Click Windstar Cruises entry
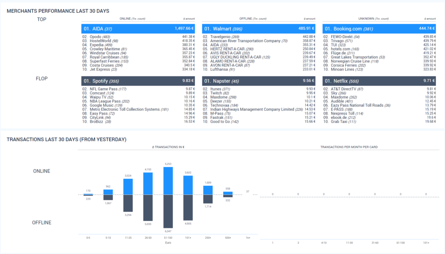Screen dimensions: 445x254 pos(138,53)
